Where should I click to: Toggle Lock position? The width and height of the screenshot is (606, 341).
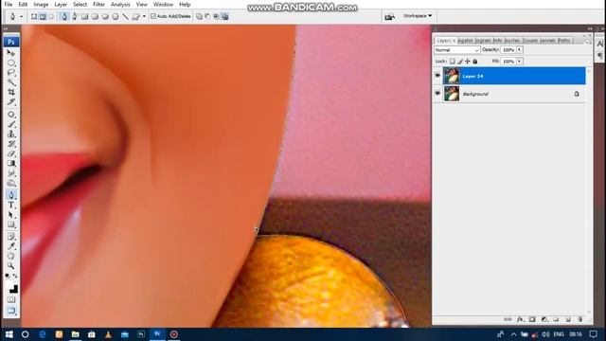coord(467,61)
